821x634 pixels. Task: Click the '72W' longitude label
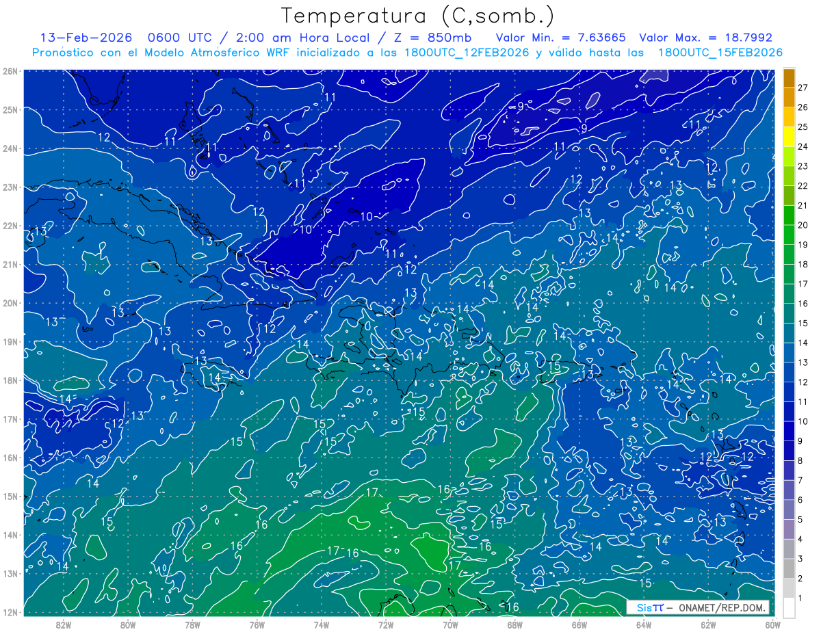(x=386, y=624)
